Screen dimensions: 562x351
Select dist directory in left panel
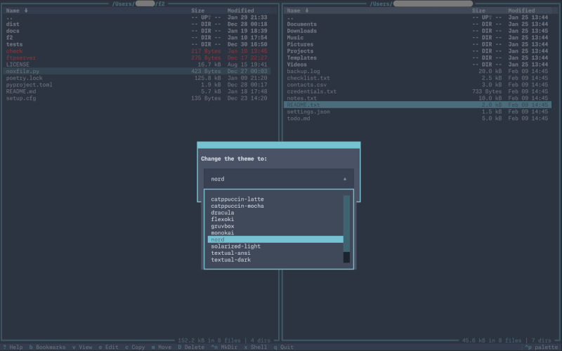136,24
